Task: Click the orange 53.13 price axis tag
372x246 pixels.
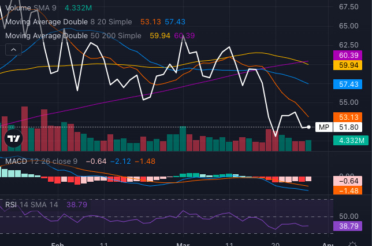Action: pyautogui.click(x=350, y=118)
